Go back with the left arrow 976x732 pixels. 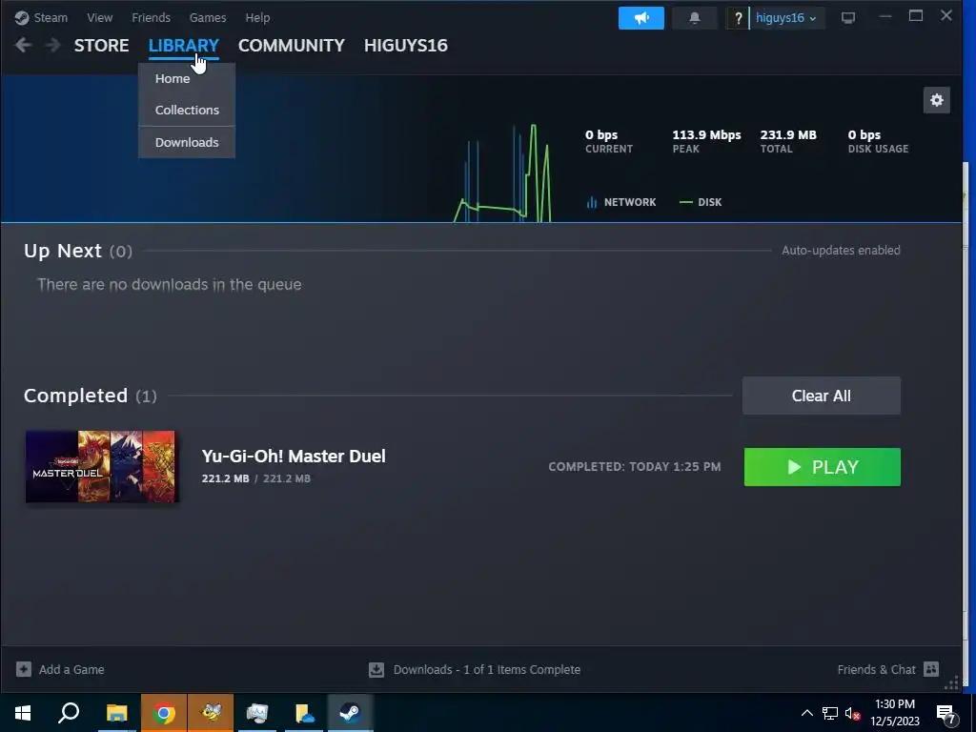[23, 45]
